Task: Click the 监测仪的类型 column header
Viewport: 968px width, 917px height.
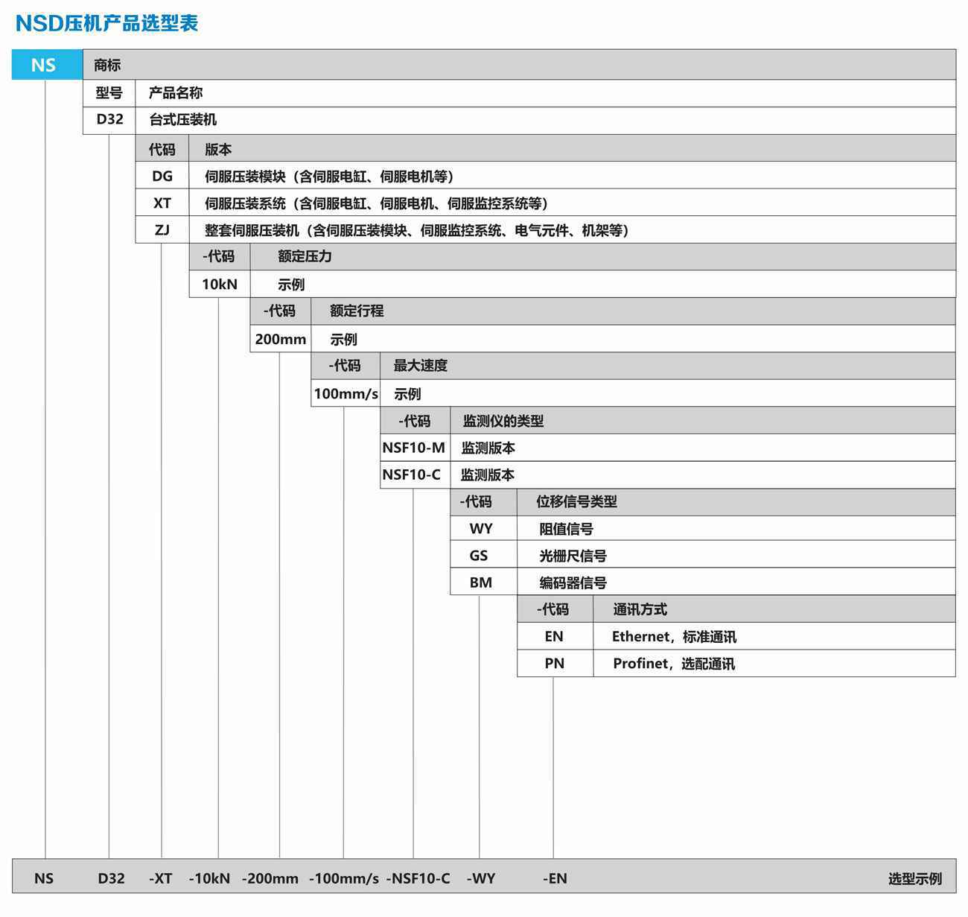Action: (x=503, y=421)
